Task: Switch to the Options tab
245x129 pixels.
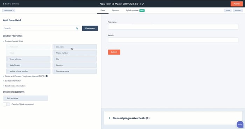Action: (115, 10)
